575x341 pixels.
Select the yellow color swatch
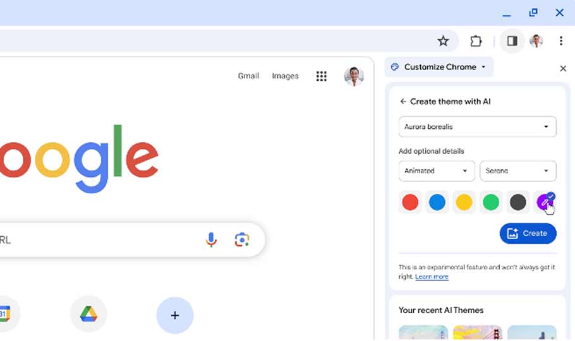(x=464, y=202)
